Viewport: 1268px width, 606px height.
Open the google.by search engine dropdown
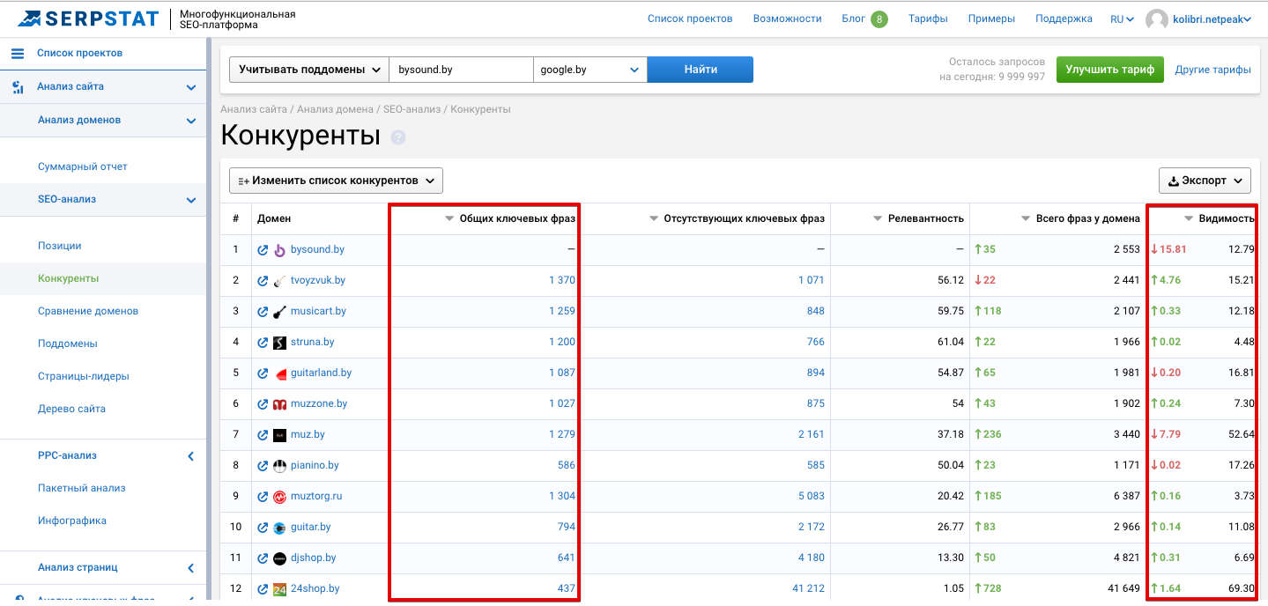pos(590,70)
